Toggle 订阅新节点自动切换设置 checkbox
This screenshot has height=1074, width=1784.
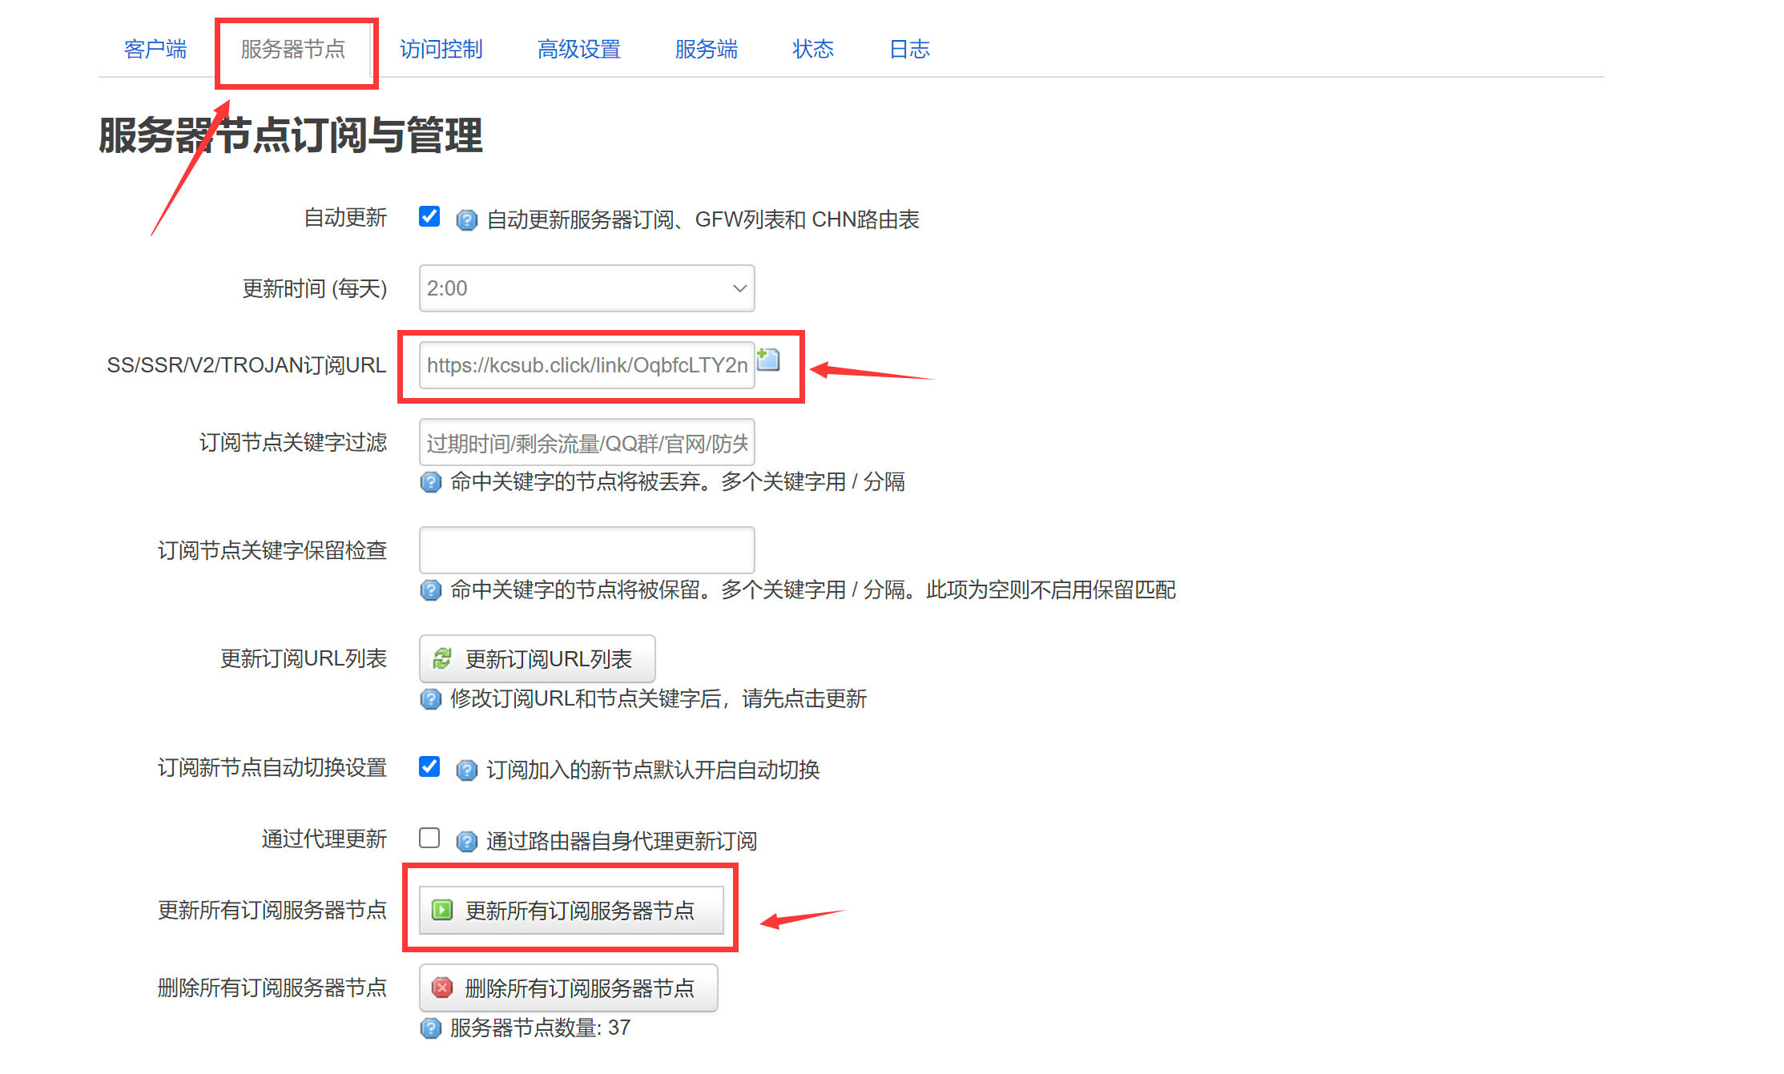[429, 767]
